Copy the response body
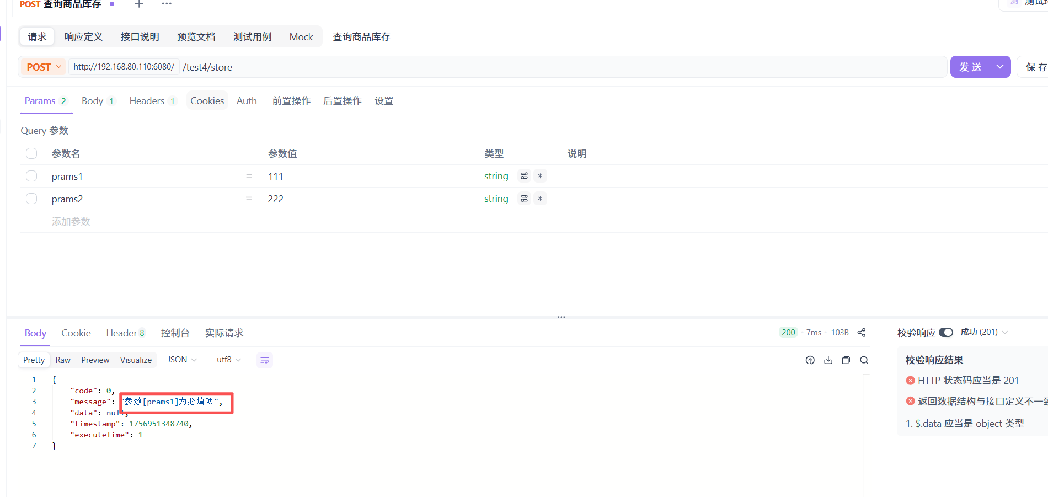The height and width of the screenshot is (497, 1048). [x=846, y=360]
